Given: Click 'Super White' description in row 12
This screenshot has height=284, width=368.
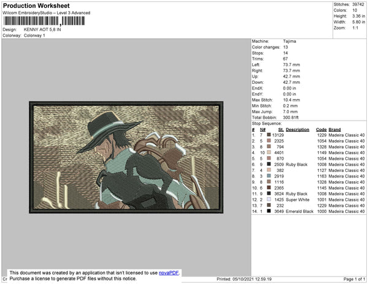Looking at the screenshot, I should coord(297,200).
